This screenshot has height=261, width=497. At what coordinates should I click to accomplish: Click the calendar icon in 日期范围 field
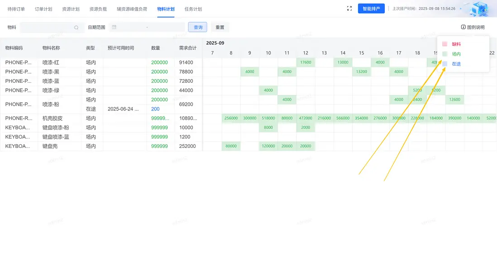[114, 27]
